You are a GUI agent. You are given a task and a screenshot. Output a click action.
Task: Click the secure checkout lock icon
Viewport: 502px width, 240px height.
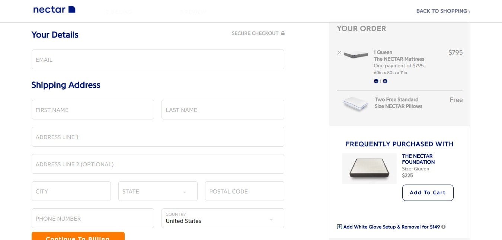tap(283, 33)
